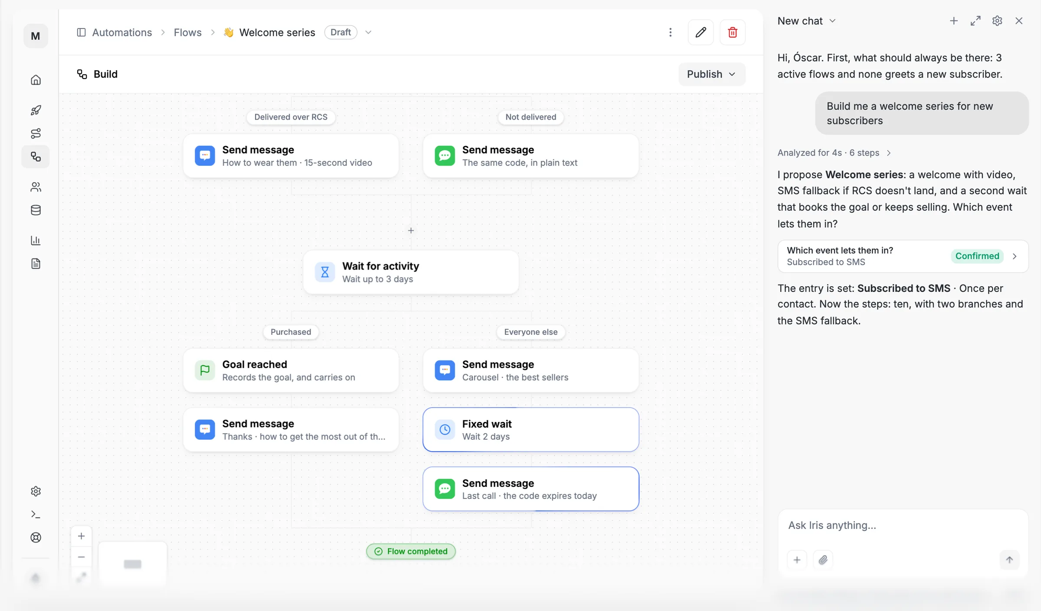Add a step with plus above Wait for activity

pyautogui.click(x=411, y=230)
